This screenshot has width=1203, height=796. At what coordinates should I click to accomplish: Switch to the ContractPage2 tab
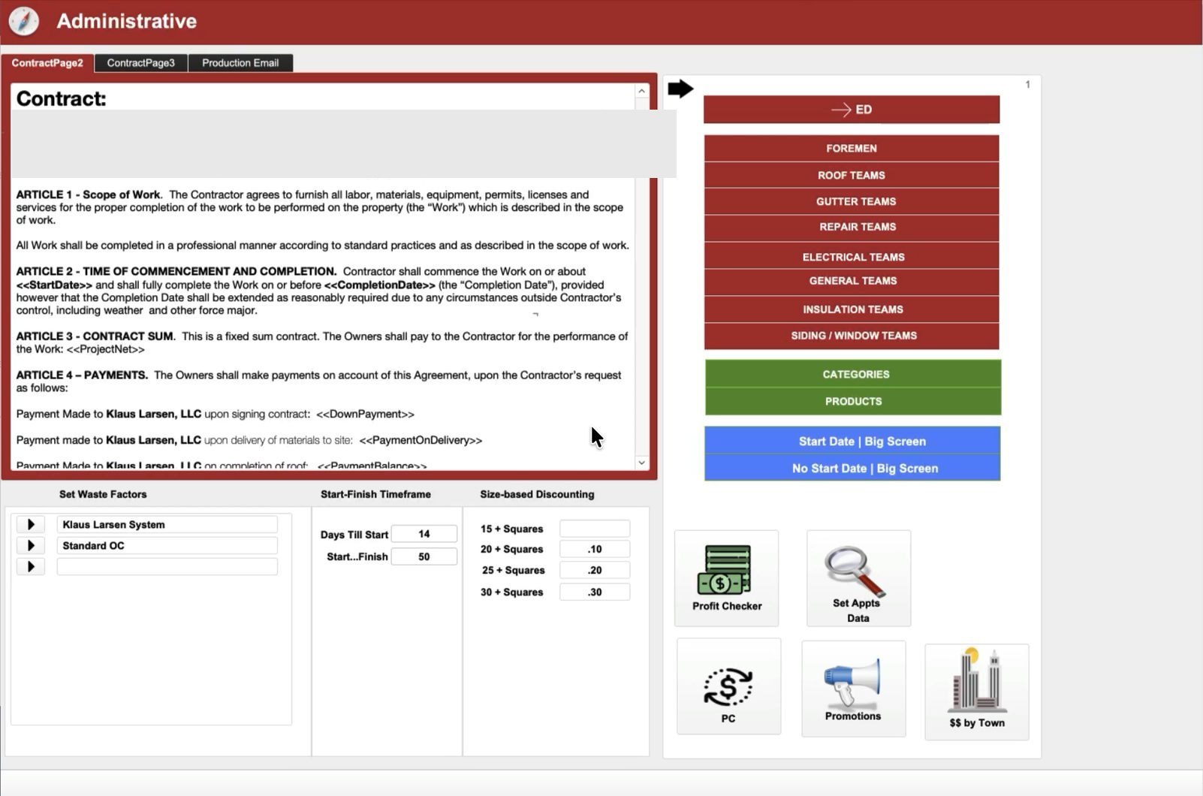click(47, 63)
